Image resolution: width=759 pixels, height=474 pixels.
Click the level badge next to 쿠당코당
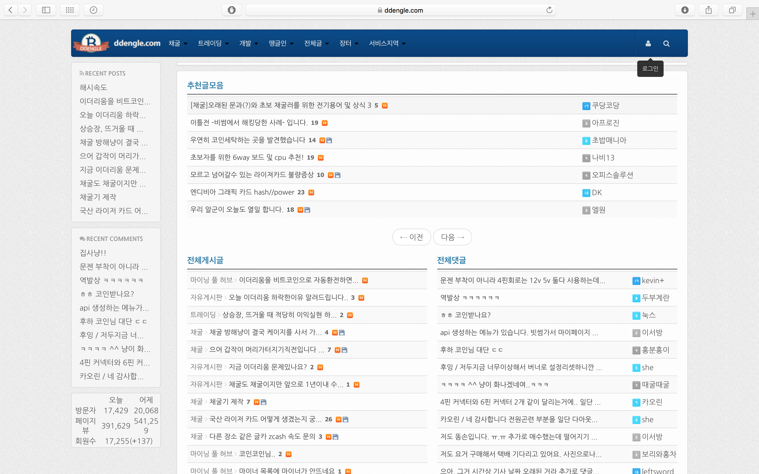click(586, 106)
